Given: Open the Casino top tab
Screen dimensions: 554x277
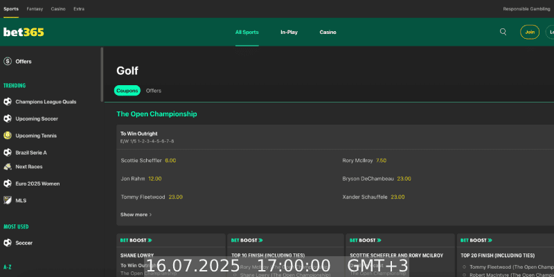Looking at the screenshot, I should click(58, 9).
